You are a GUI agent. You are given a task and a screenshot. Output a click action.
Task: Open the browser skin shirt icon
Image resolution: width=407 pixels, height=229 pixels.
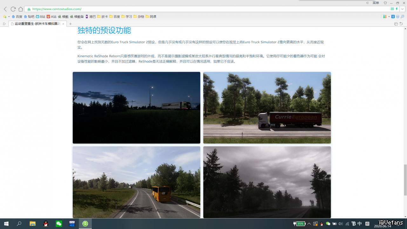coord(385,3)
